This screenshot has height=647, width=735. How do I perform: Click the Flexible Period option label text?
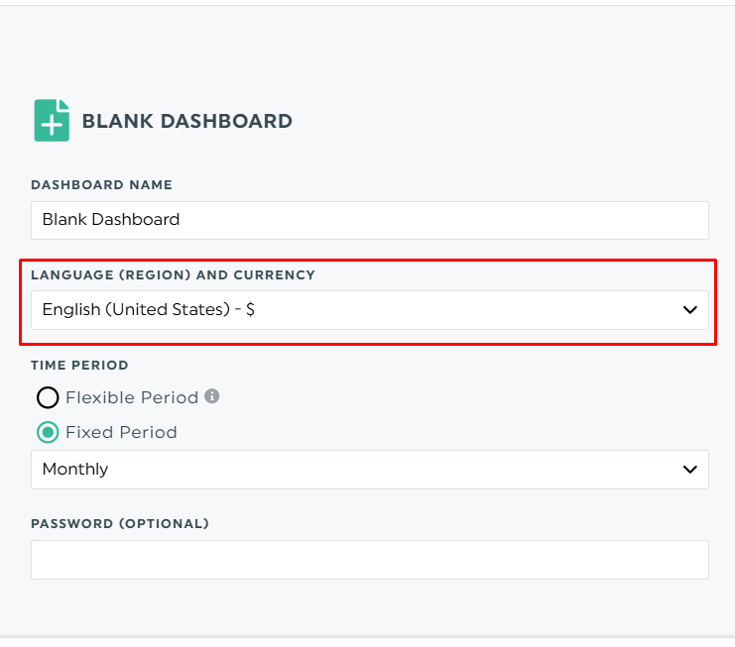coord(132,397)
